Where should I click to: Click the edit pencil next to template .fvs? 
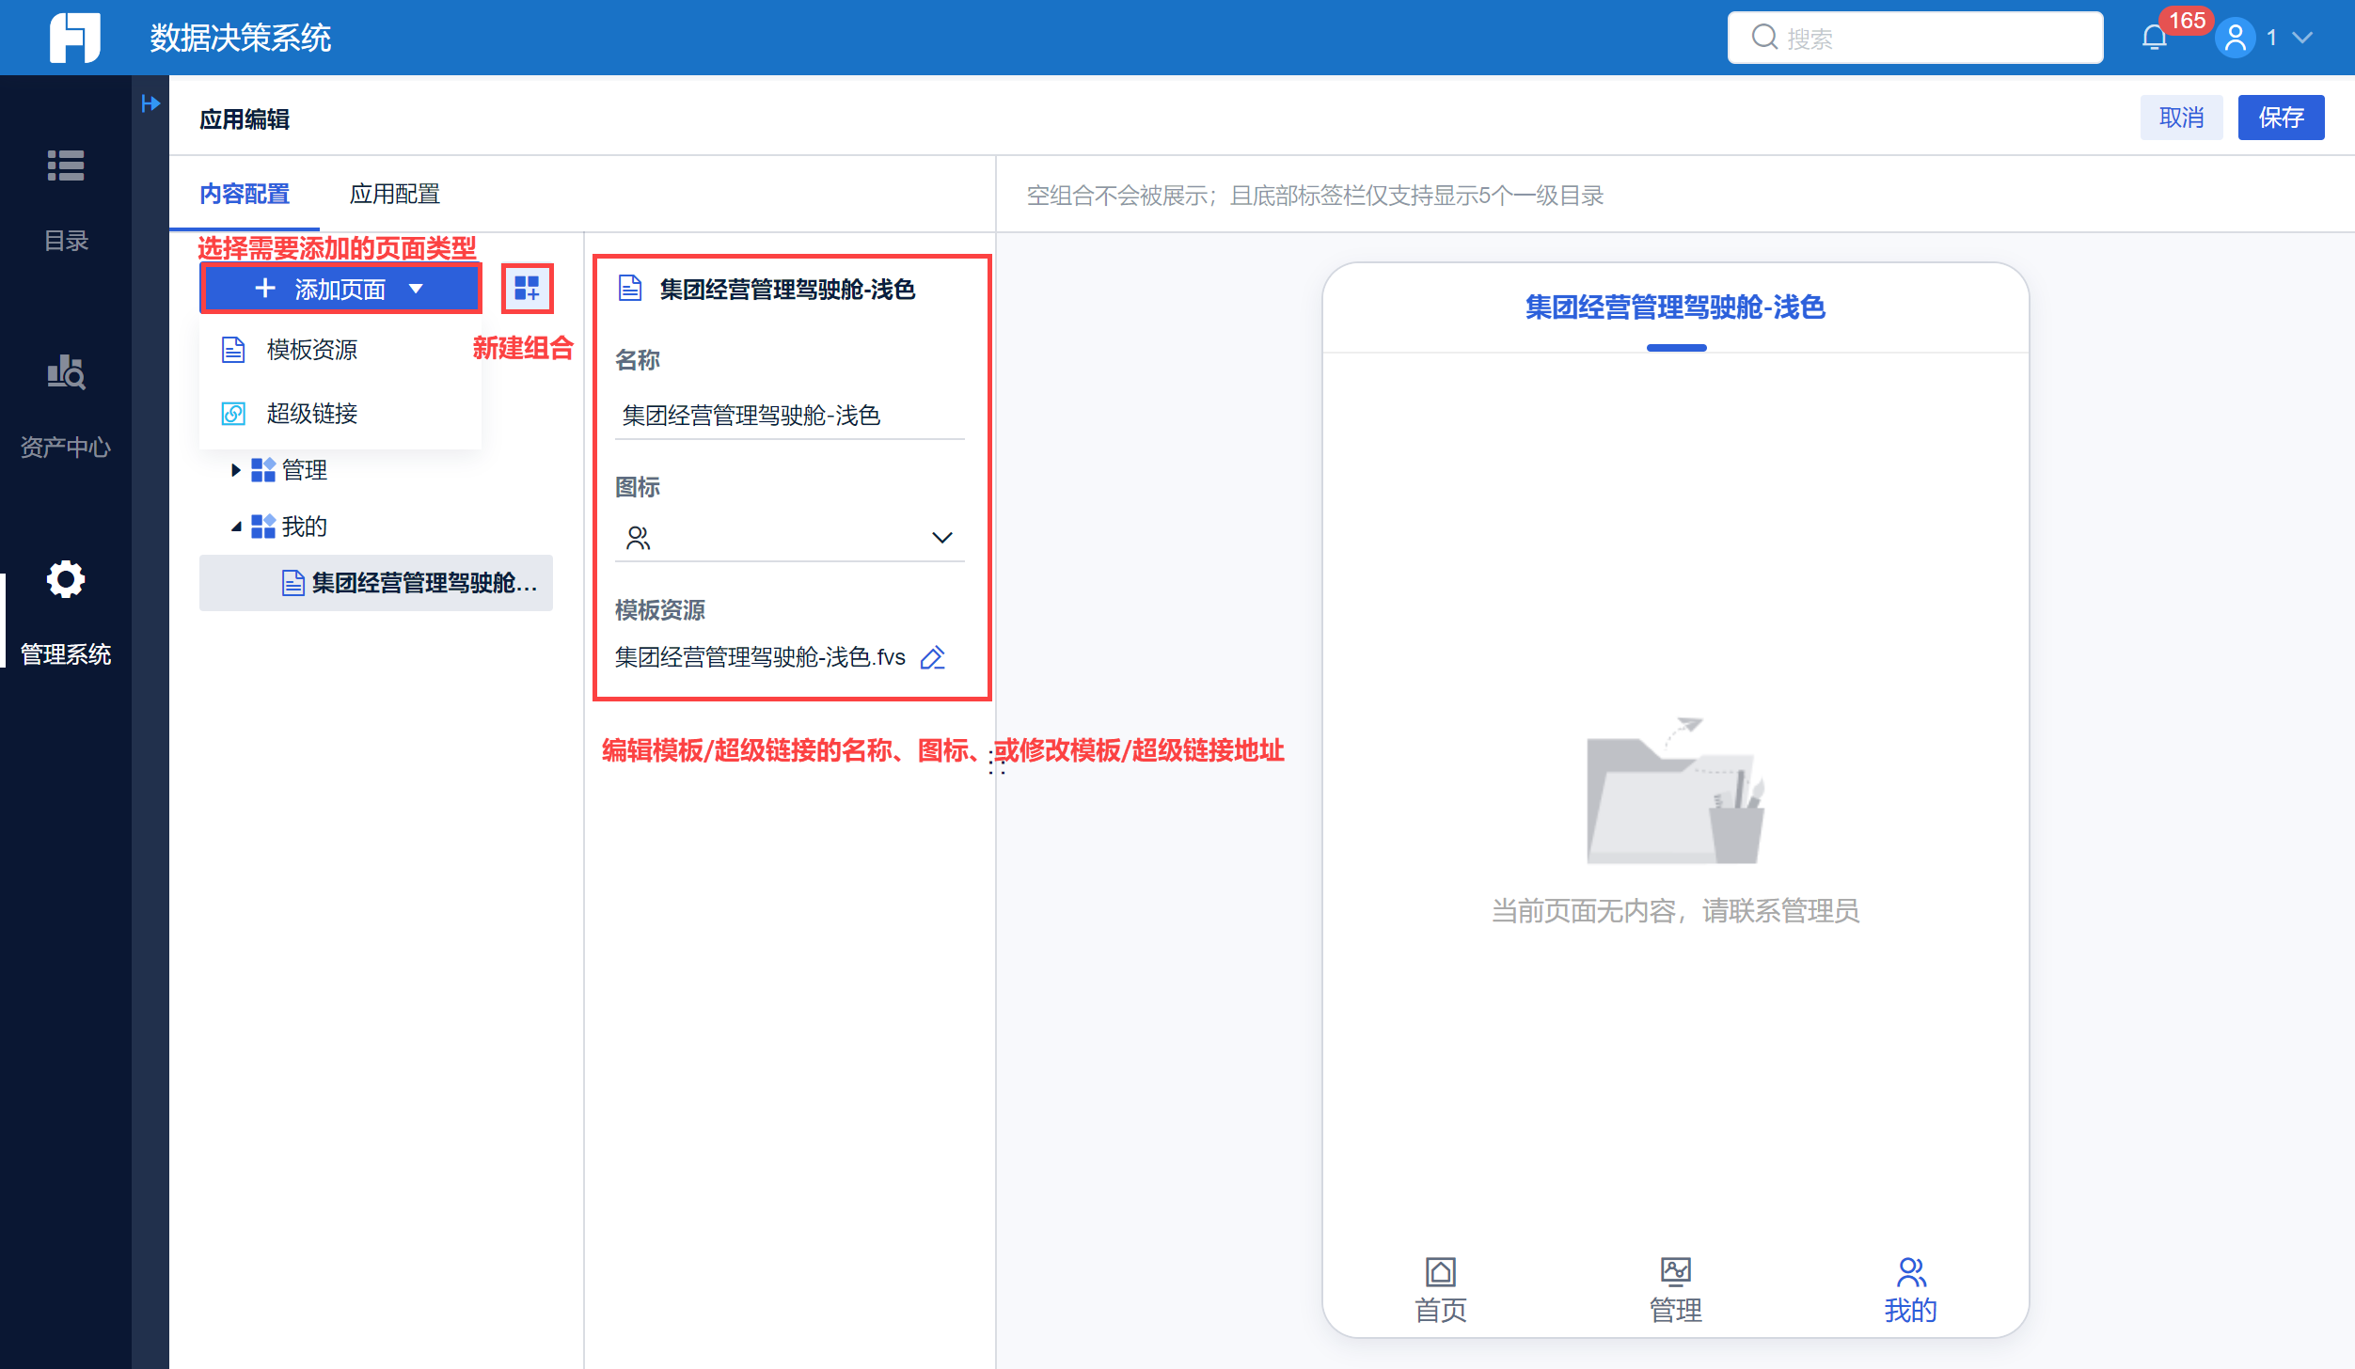(x=932, y=657)
